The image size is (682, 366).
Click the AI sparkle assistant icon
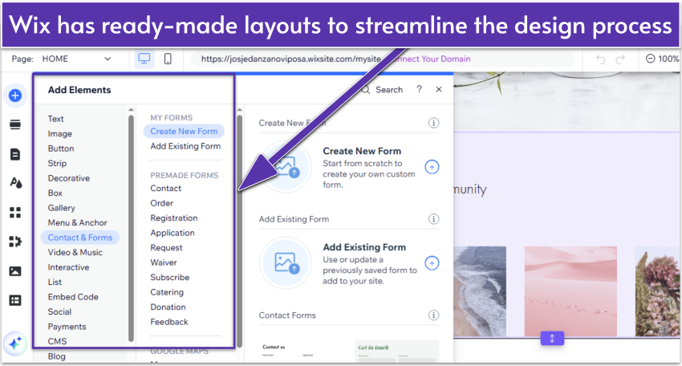click(15, 344)
